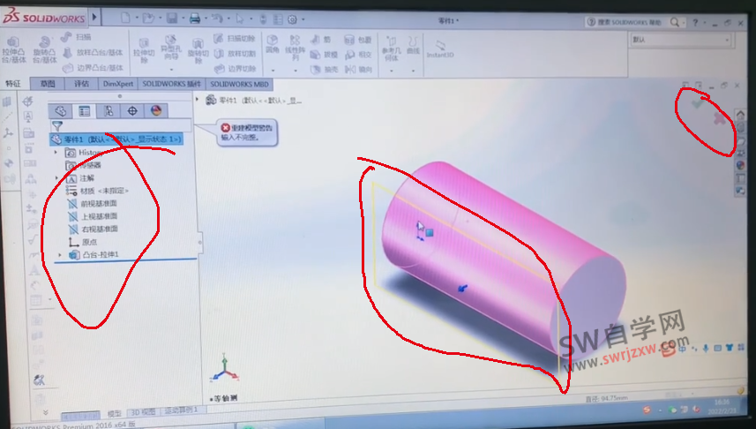The width and height of the screenshot is (756, 429).
Task: Open the Curves dropdown arrow
Action: (x=414, y=71)
